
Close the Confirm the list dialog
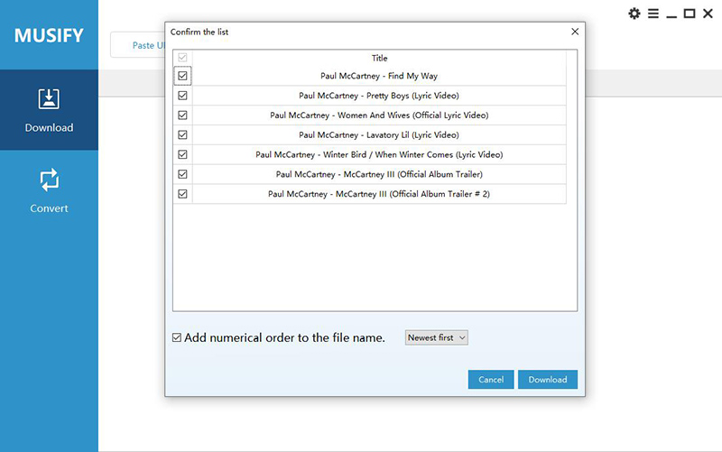tap(575, 32)
